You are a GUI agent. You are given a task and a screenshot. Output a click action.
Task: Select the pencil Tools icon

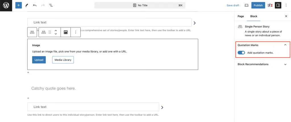tap(27, 5)
